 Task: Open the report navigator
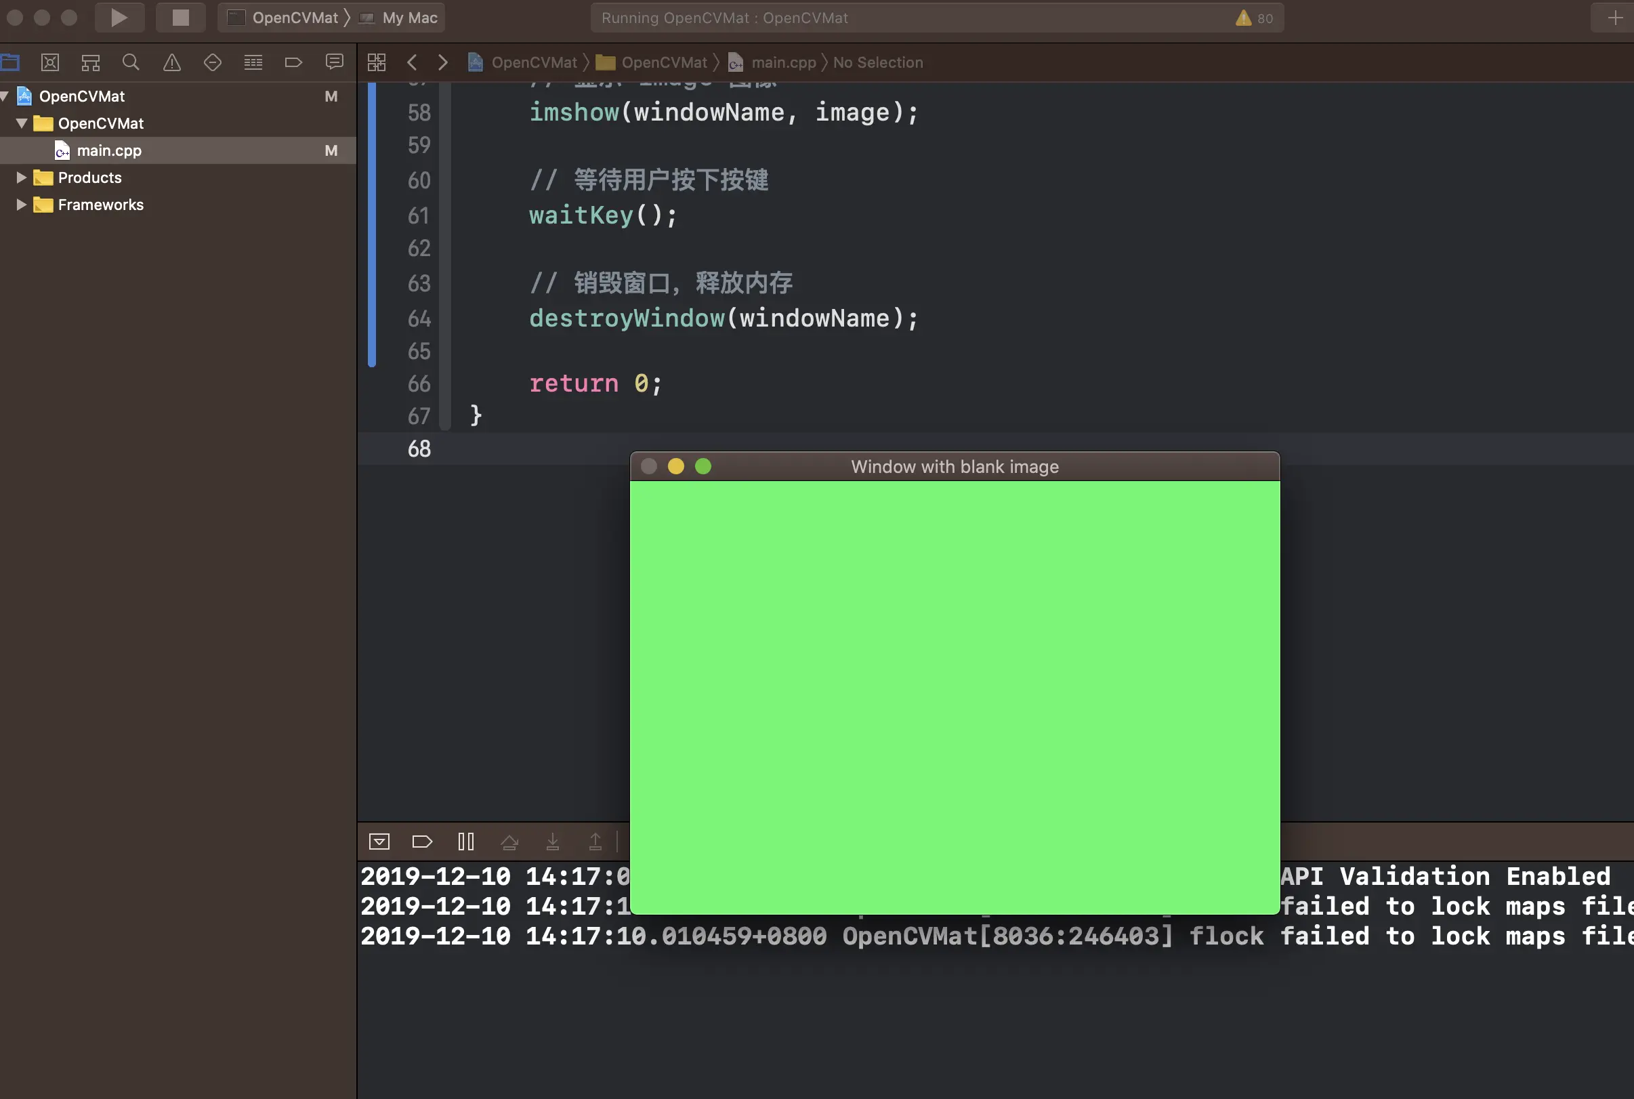(334, 62)
